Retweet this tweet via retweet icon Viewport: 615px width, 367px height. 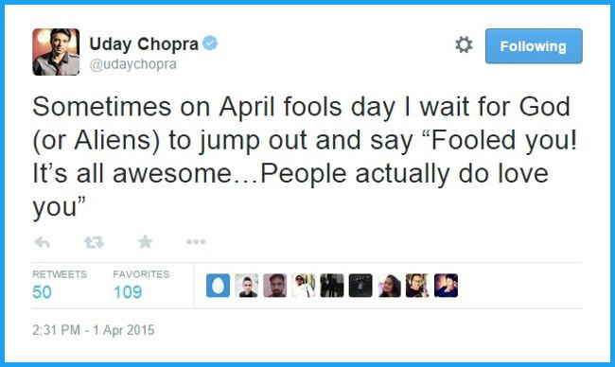pyautogui.click(x=94, y=242)
